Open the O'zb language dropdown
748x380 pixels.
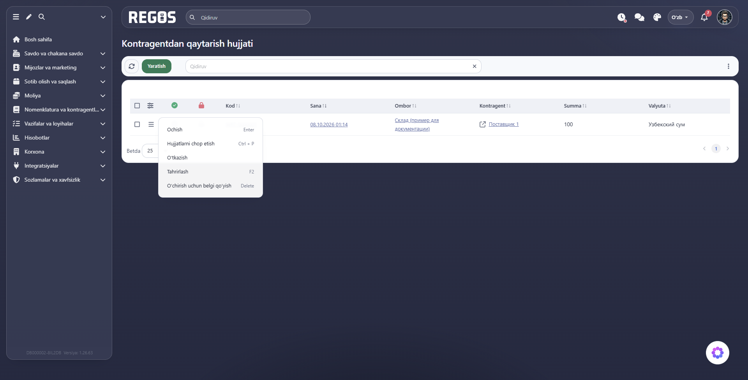(680, 17)
